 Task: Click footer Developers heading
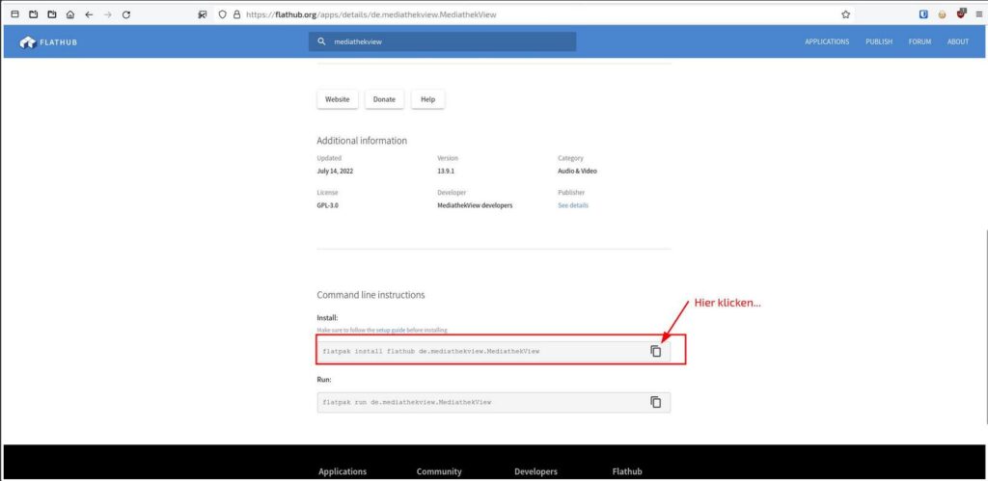coord(535,471)
